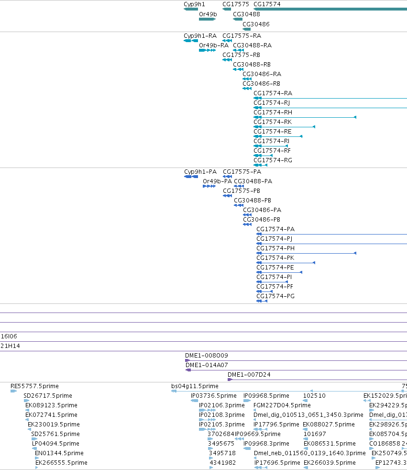Select protein Cyp9h1-PA
The image size is (407, 470).
pos(191,177)
